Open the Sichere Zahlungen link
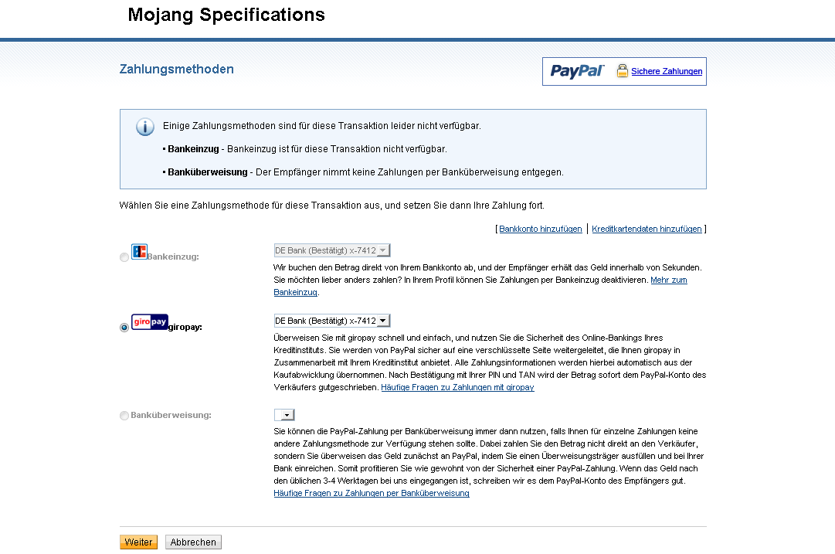The width and height of the screenshot is (835, 554). (667, 71)
